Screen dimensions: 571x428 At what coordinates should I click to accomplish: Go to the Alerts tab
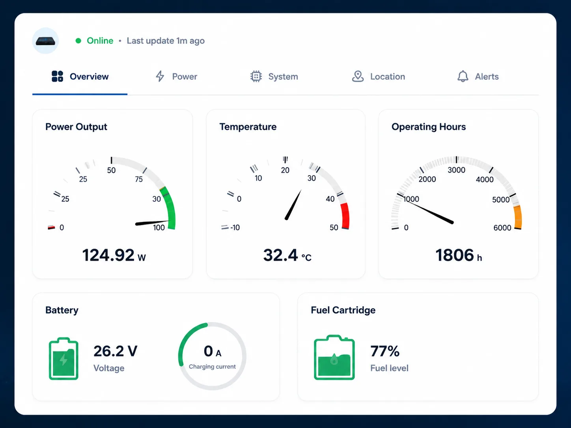(478, 76)
